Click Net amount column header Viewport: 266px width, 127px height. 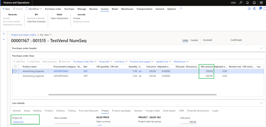(x=207, y=67)
